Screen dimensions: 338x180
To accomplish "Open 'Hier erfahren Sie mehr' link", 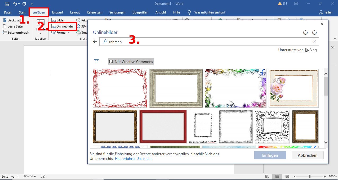I will 133,159.
